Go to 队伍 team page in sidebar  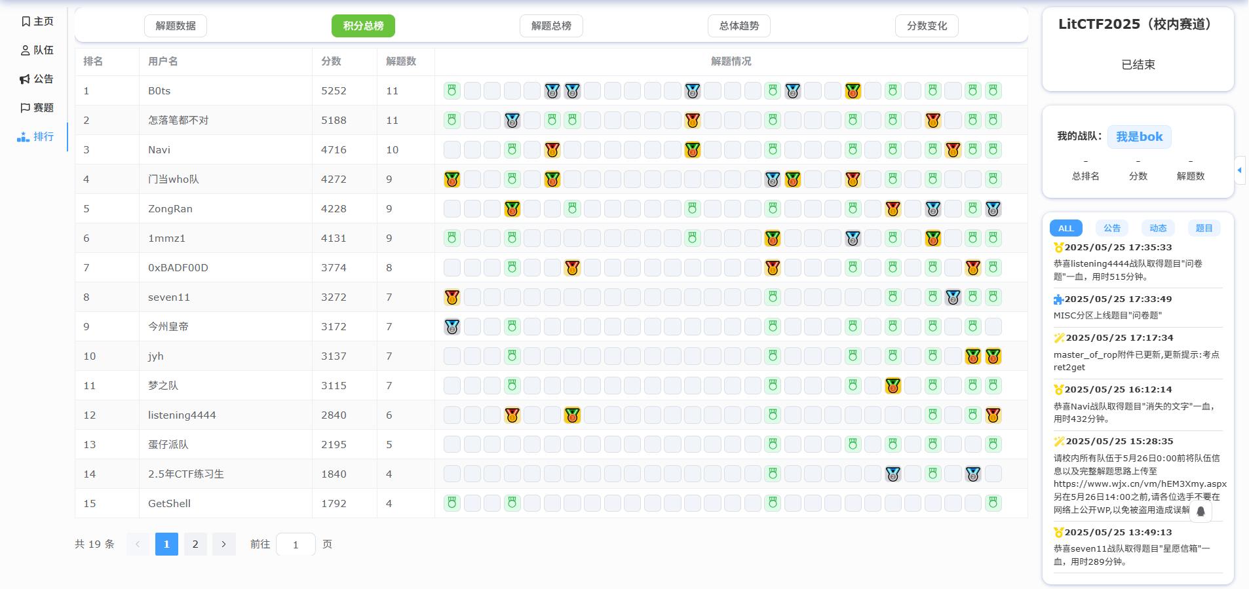coord(37,50)
